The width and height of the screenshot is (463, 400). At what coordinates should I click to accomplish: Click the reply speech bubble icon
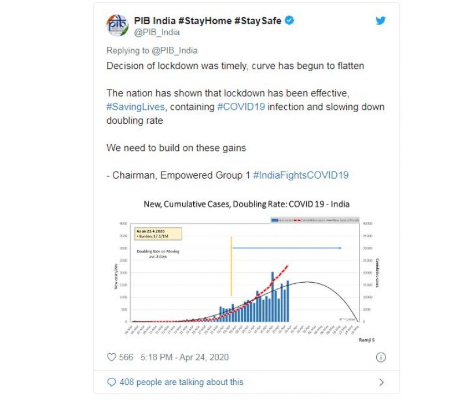click(112, 382)
